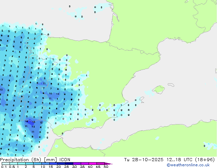This screenshot has width=217, height=168.
Task: Click the '0.5' legend scale value
Action: pyautogui.click(x=12, y=167)
